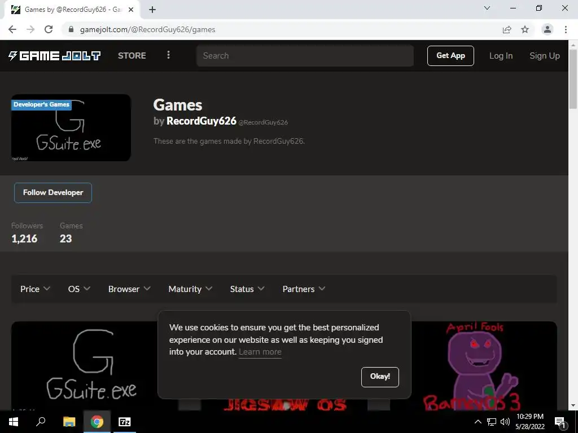Open Jigsaw OS game card
The image size is (578, 433).
click(x=284, y=405)
